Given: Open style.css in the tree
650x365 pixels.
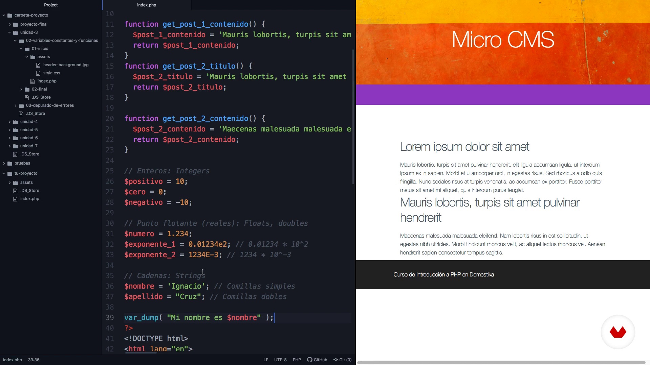Looking at the screenshot, I should tap(51, 73).
